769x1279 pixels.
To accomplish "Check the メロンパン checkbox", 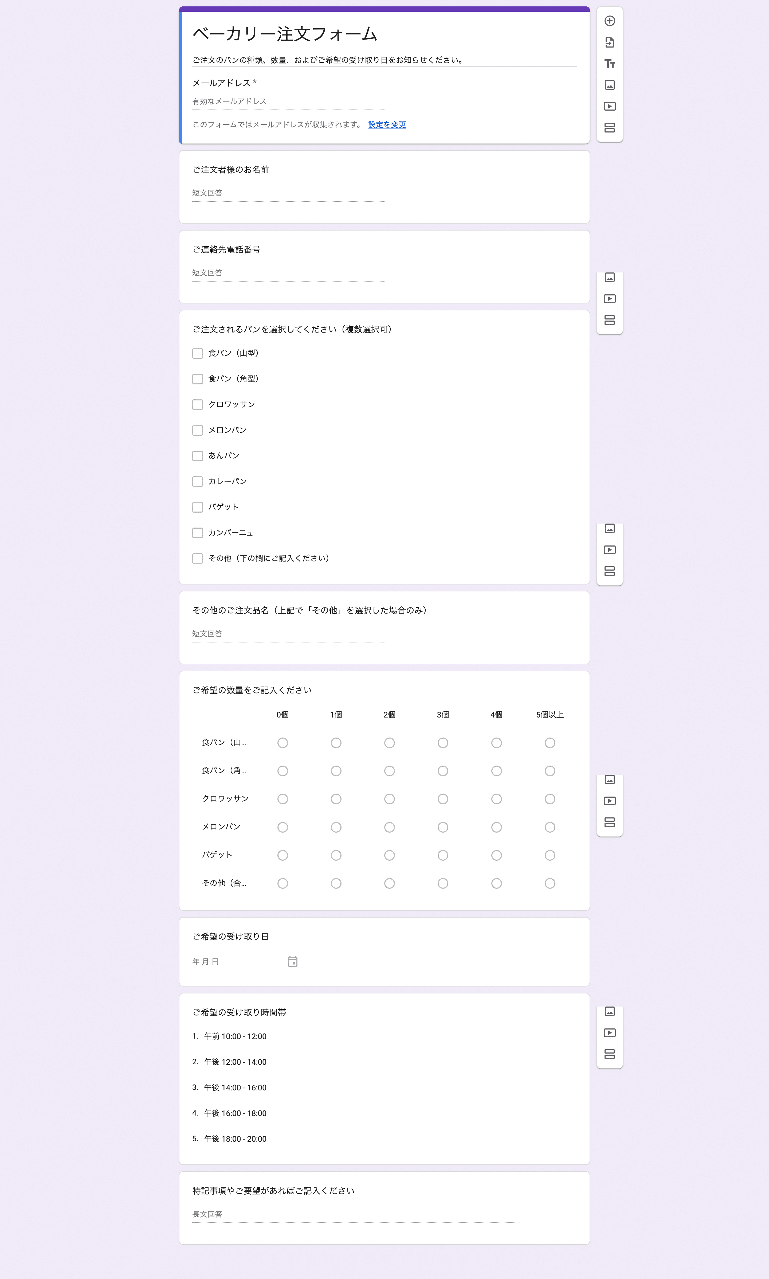I will point(197,430).
